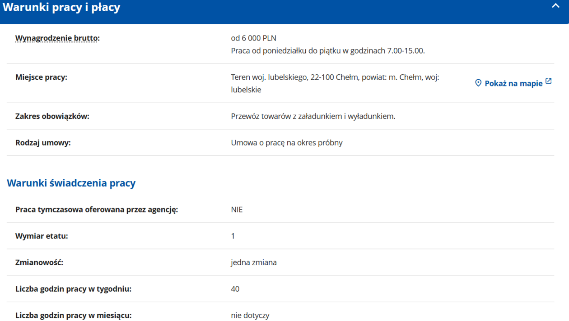The width and height of the screenshot is (569, 321).
Task: Click the Chełm workplace address text
Action: point(334,77)
